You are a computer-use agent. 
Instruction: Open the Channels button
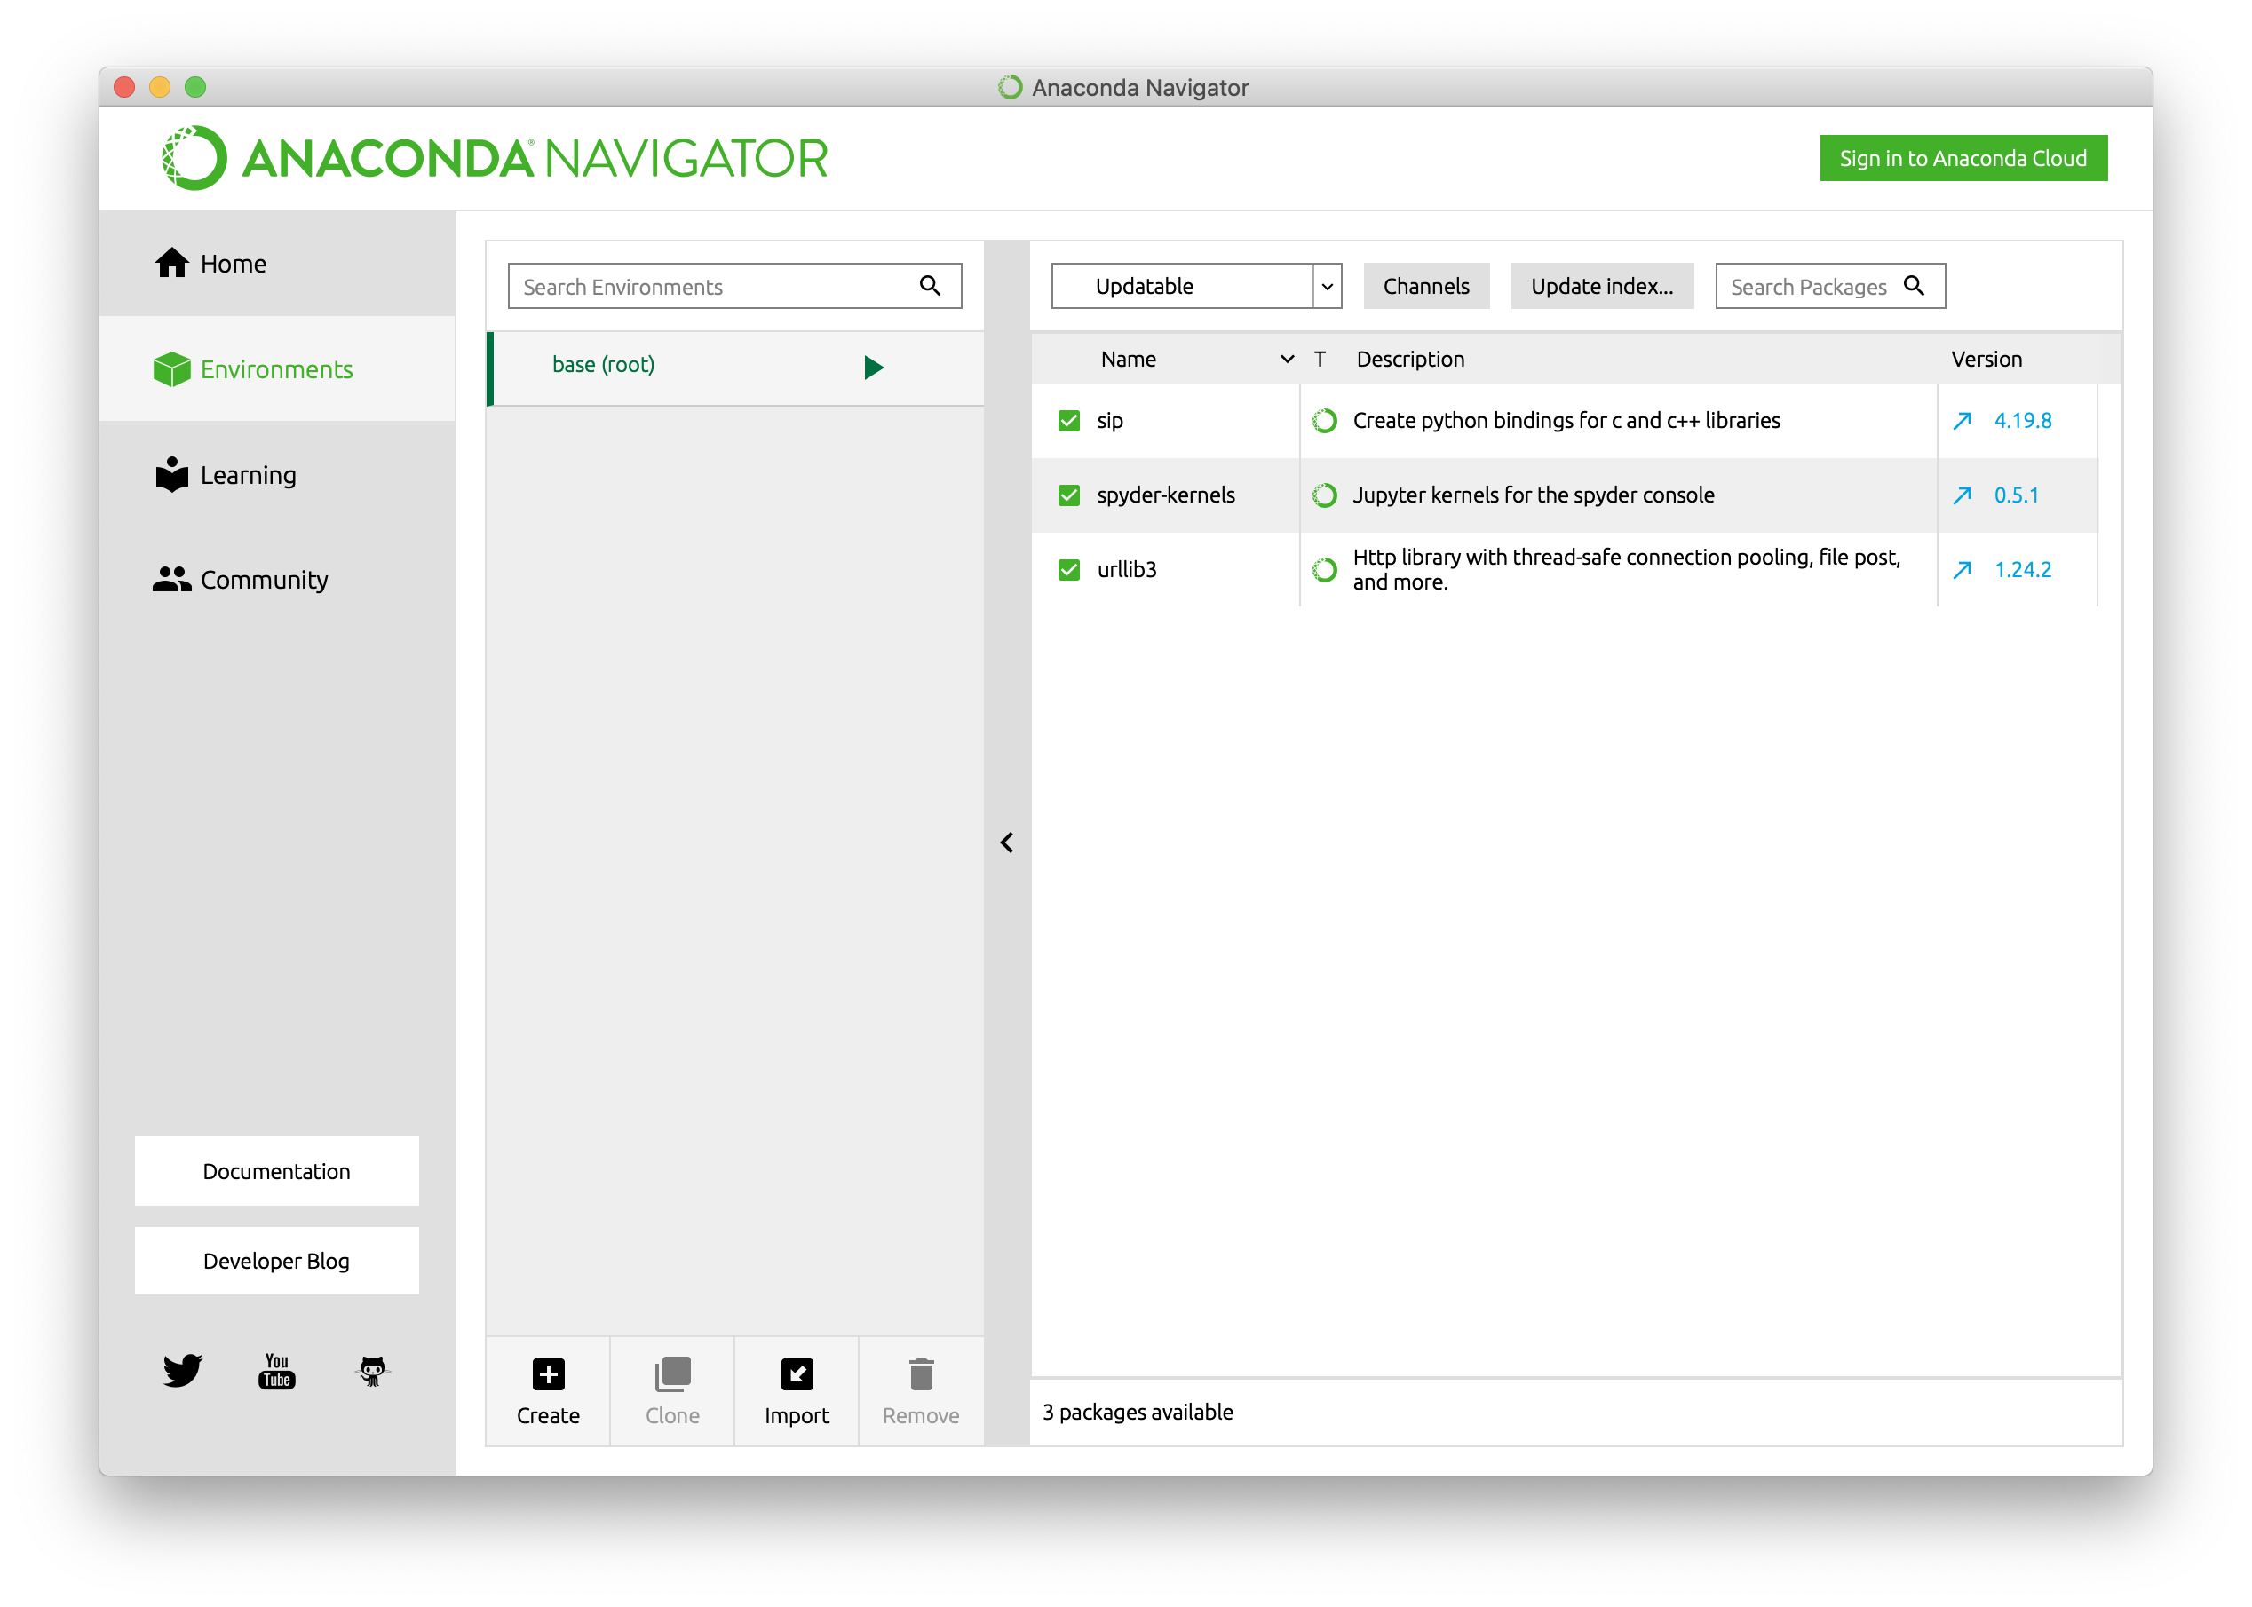point(1426,286)
